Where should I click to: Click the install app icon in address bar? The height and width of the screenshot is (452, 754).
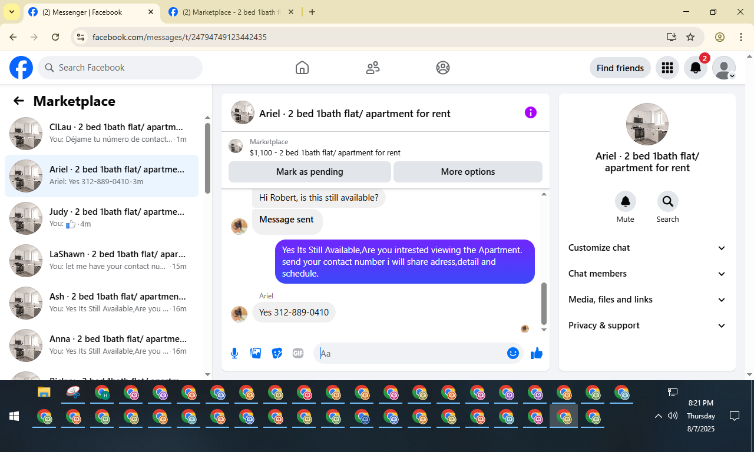coord(671,37)
